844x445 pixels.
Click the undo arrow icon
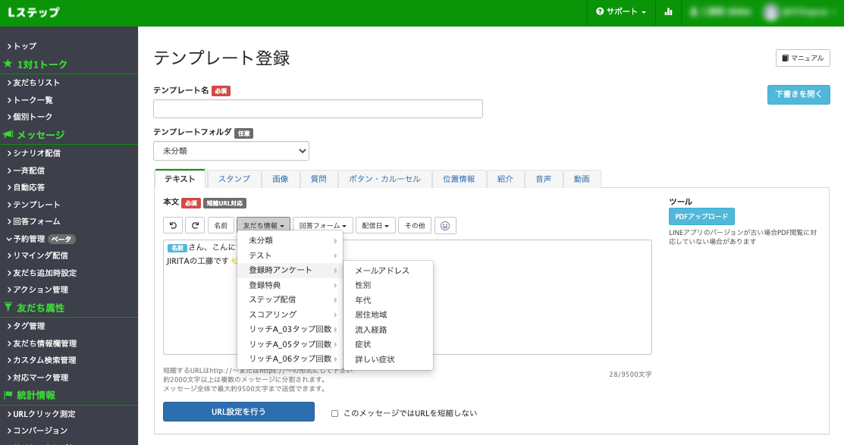click(173, 225)
